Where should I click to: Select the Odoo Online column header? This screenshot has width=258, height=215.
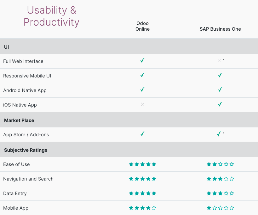pos(142,26)
